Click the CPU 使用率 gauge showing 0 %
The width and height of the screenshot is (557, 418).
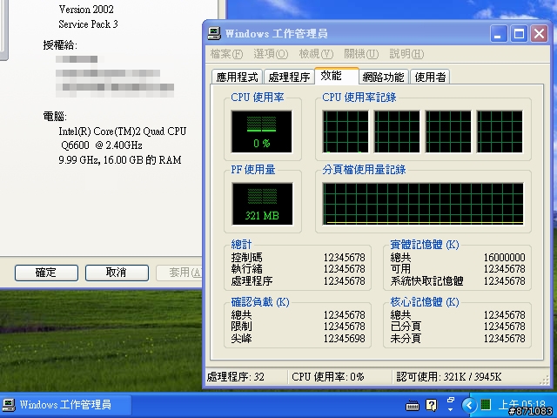click(261, 131)
